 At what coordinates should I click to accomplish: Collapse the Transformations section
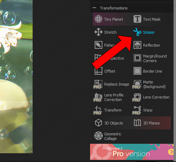pos(94,8)
